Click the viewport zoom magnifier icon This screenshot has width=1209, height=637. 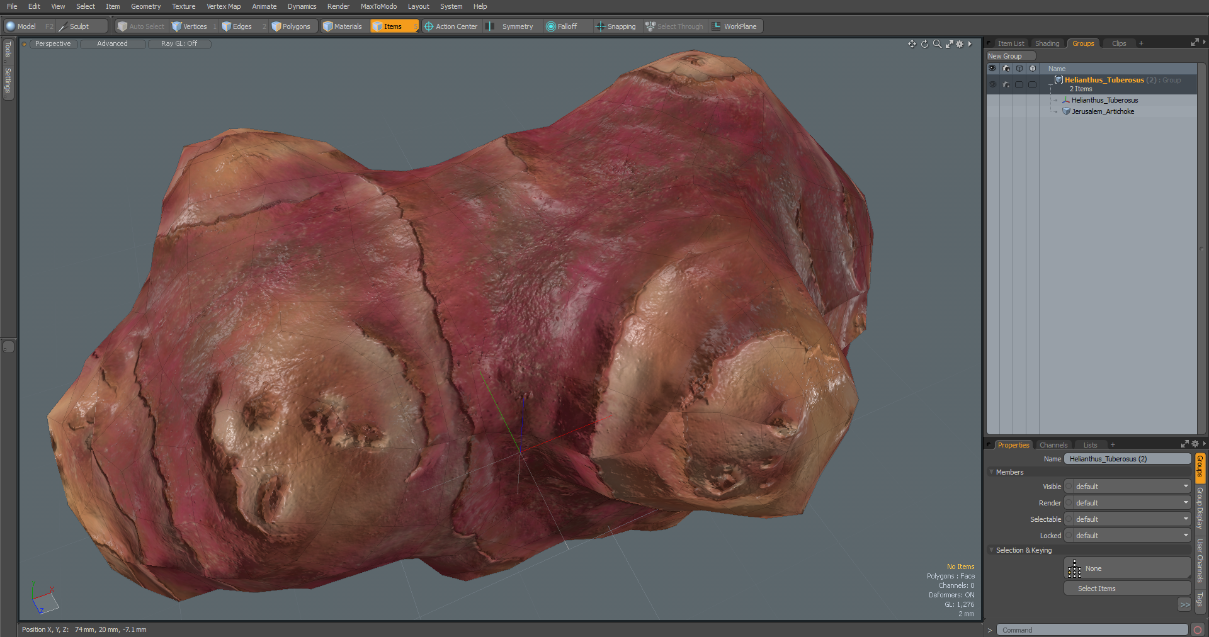(937, 44)
